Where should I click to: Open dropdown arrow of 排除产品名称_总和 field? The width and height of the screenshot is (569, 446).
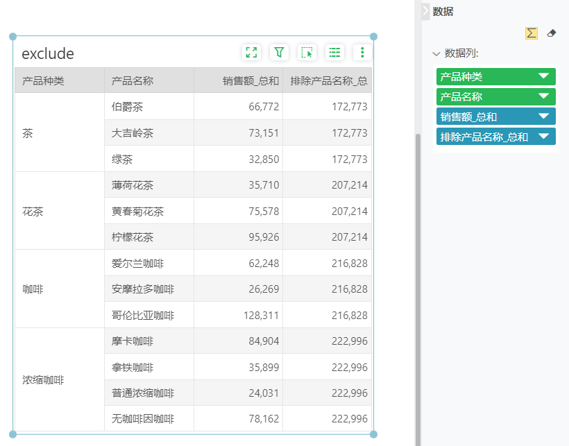pos(543,137)
